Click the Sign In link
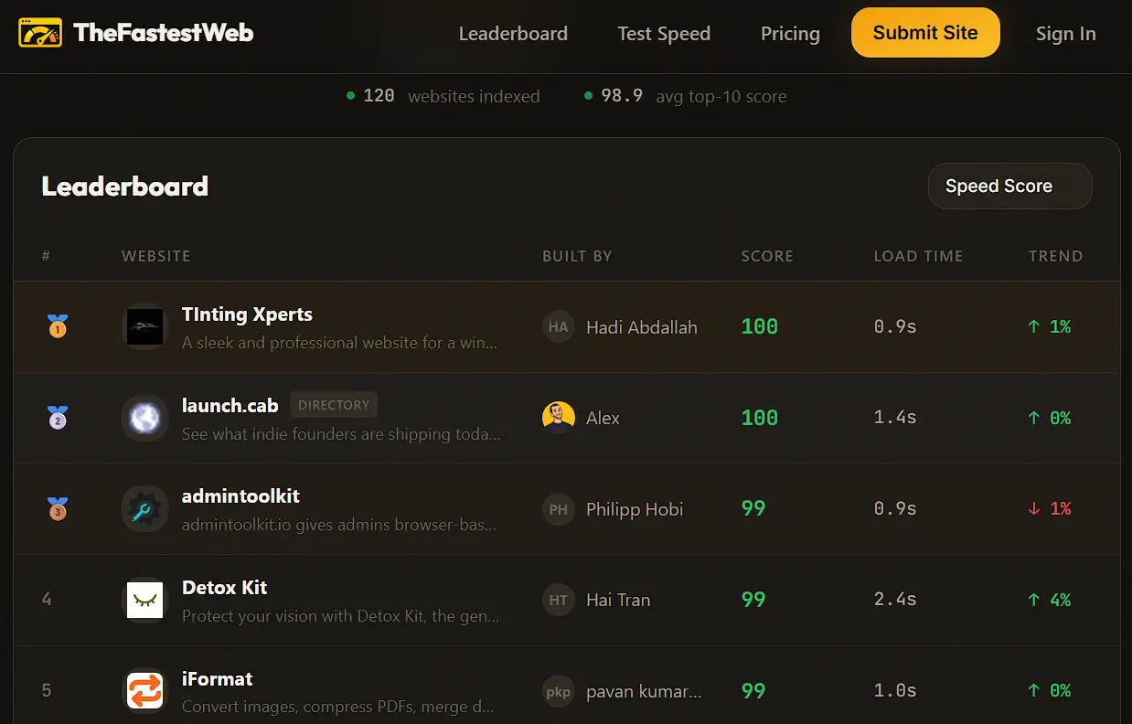 [x=1065, y=34]
